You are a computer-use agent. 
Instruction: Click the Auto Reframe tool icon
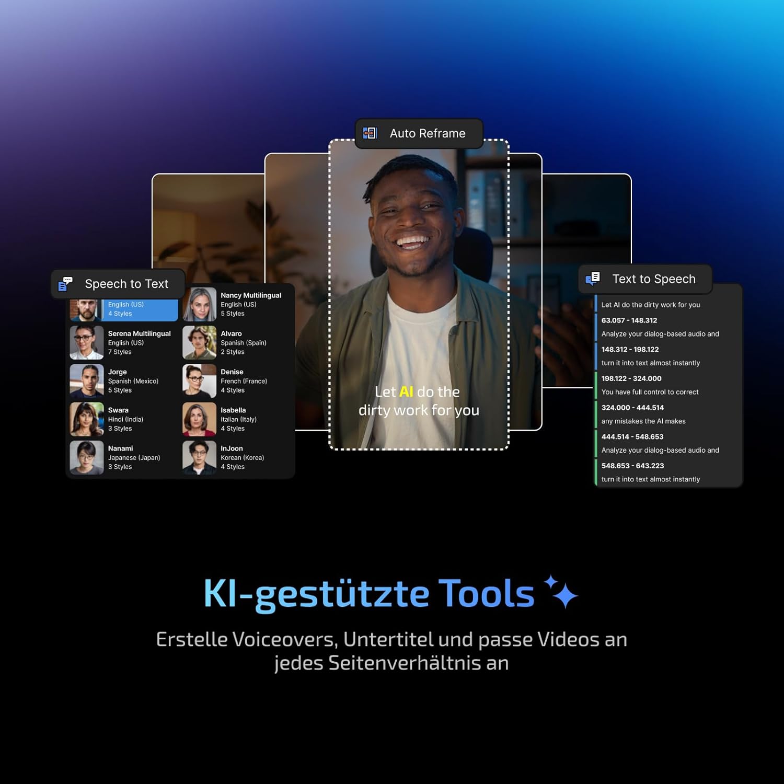[370, 133]
